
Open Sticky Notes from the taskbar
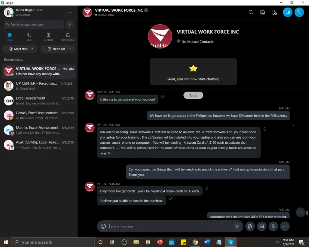coord(183,242)
